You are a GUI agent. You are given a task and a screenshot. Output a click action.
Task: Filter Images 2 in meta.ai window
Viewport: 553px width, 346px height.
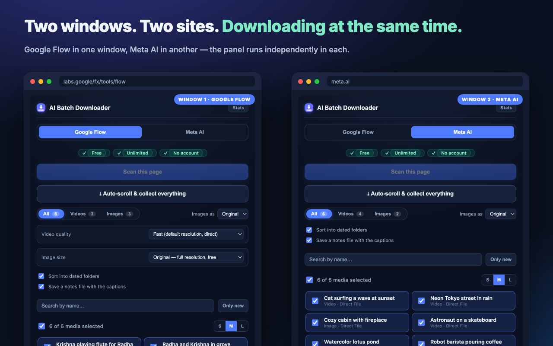pyautogui.click(x=388, y=214)
